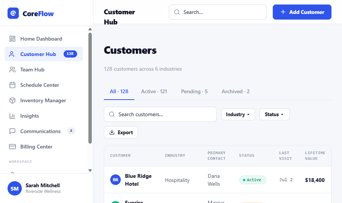The image size is (342, 203).
Task: Open Home Dashboard from the sidebar
Action: click(x=44, y=39)
